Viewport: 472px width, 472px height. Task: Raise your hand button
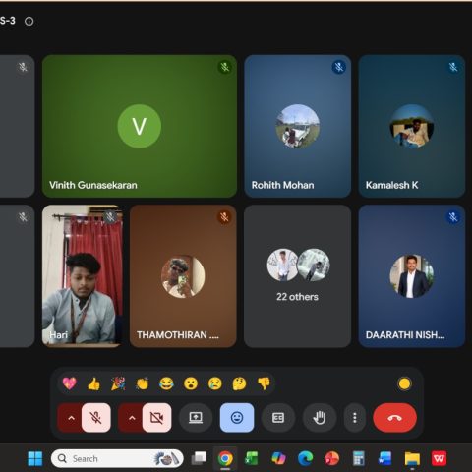click(320, 418)
